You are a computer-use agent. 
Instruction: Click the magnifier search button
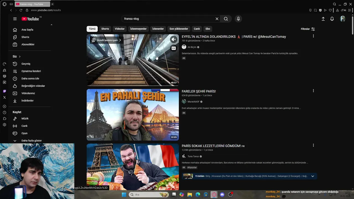pos(226,19)
